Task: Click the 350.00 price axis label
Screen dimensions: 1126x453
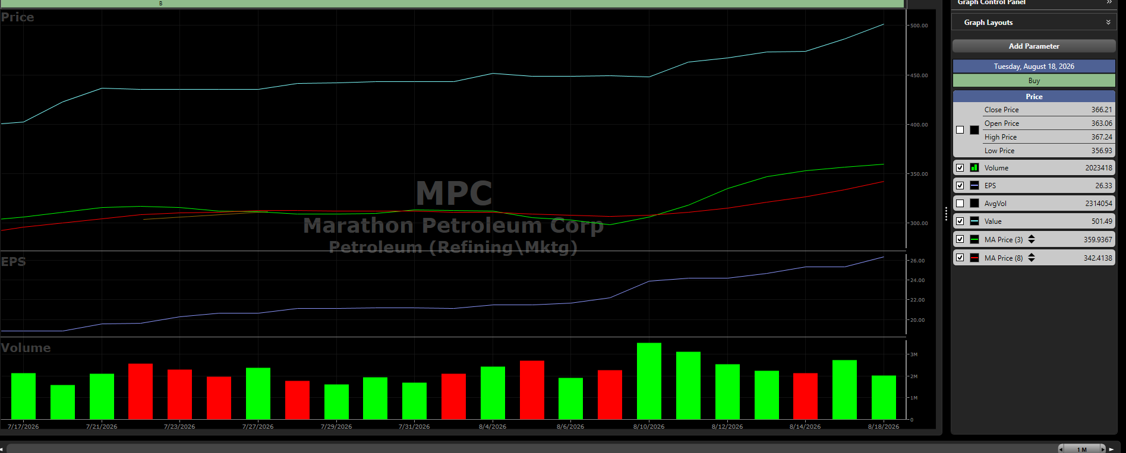Action: 919,174
